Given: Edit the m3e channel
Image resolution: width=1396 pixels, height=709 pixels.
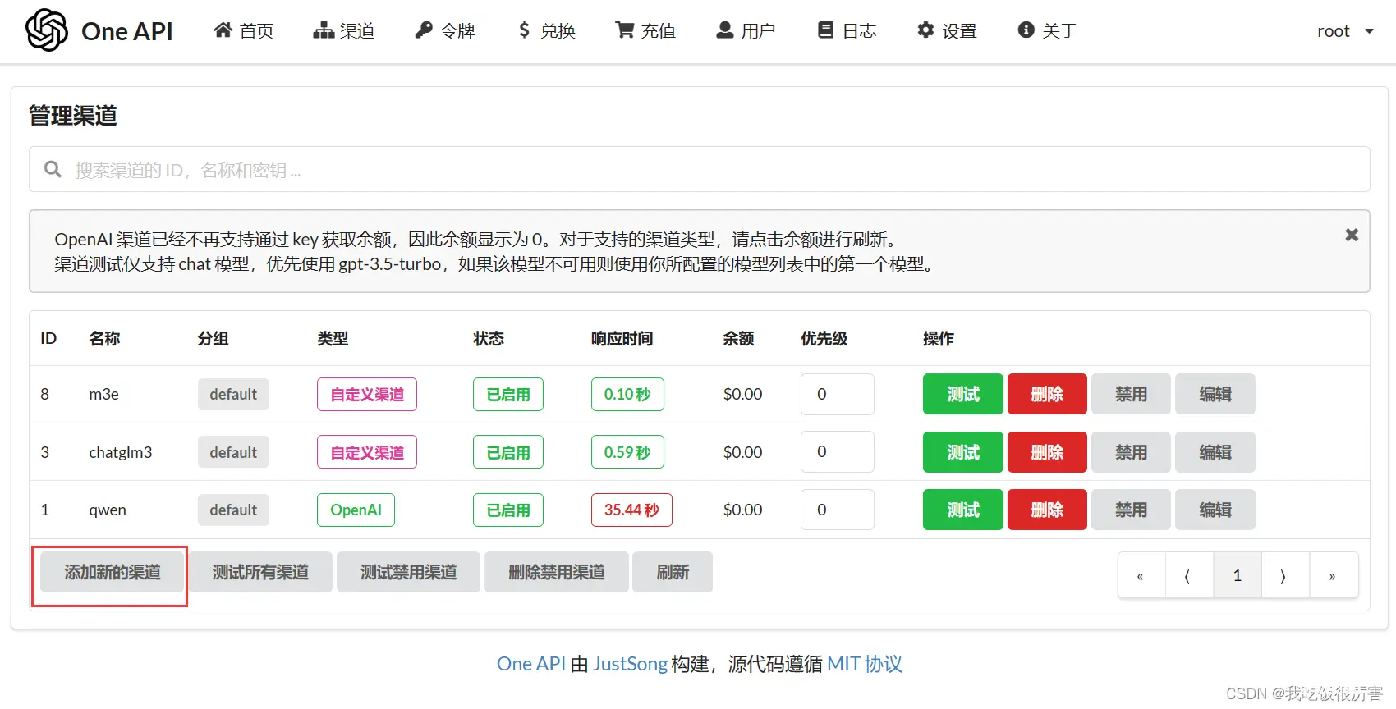Looking at the screenshot, I should tap(1215, 394).
